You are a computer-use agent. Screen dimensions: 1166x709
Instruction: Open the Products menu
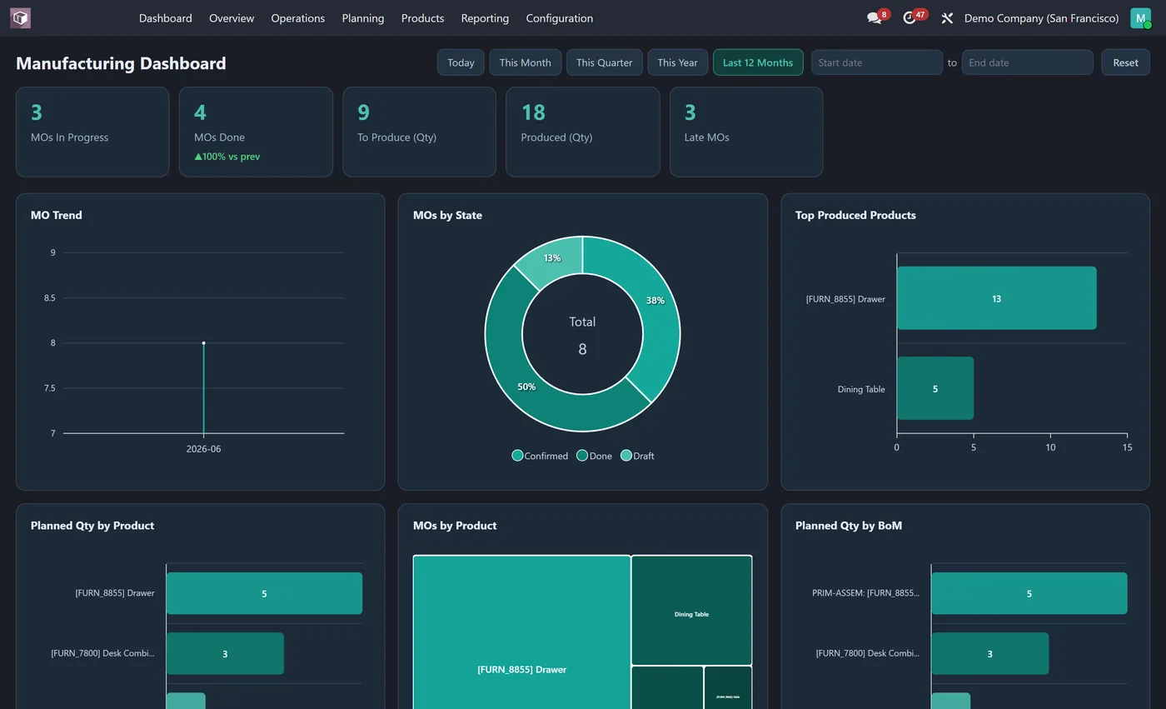[x=422, y=17]
